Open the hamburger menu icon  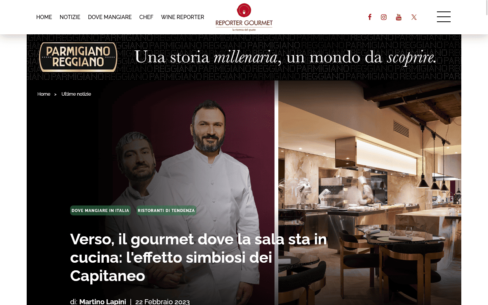click(x=444, y=17)
